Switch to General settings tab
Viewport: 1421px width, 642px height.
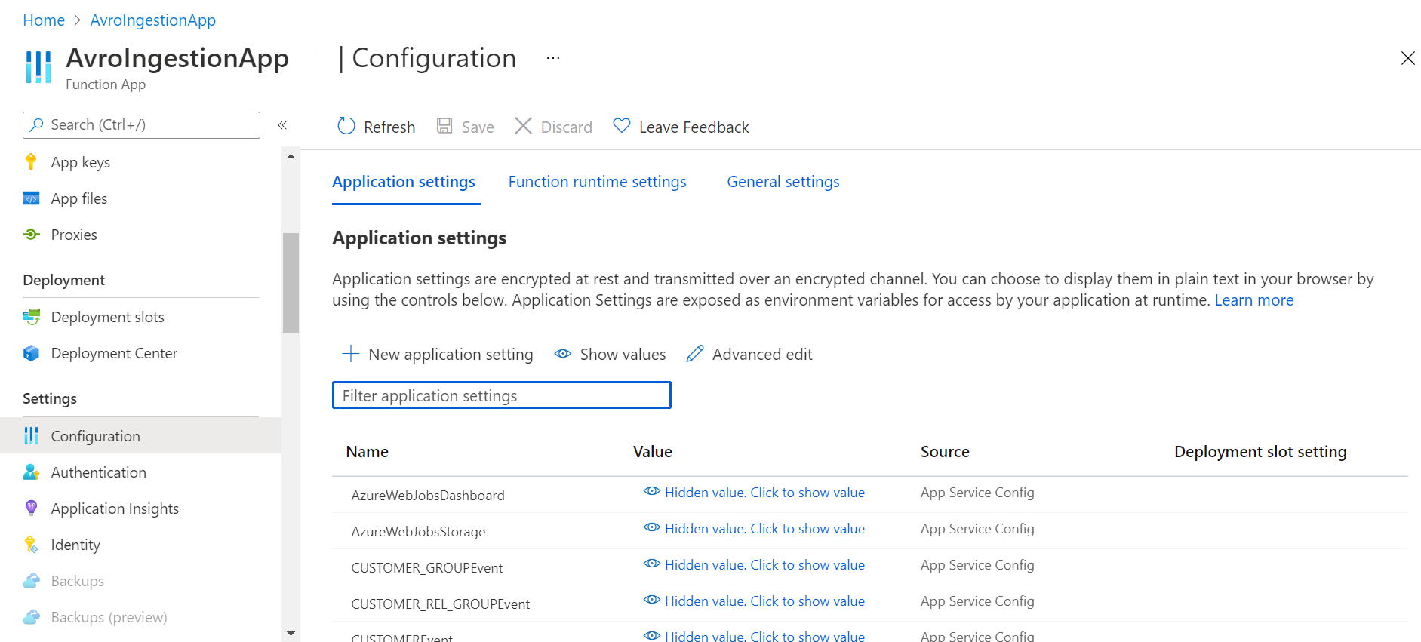(x=783, y=182)
